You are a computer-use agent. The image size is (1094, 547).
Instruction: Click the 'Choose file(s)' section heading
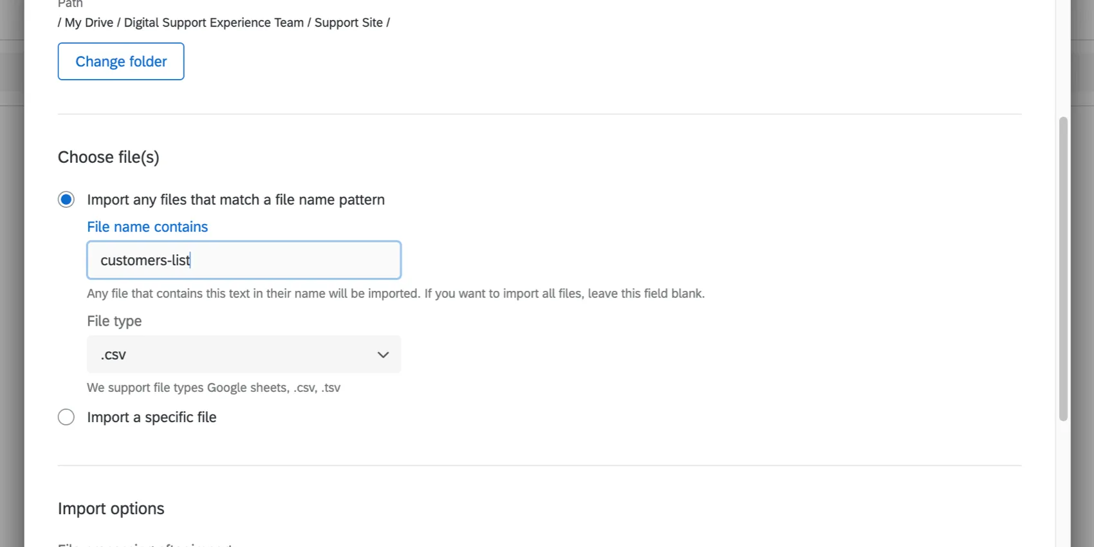click(108, 156)
